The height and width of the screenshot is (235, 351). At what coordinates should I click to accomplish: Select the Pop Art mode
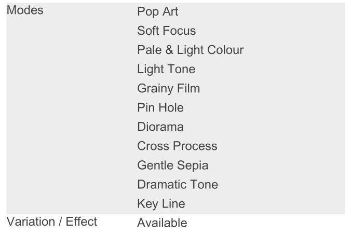pyautogui.click(x=157, y=11)
